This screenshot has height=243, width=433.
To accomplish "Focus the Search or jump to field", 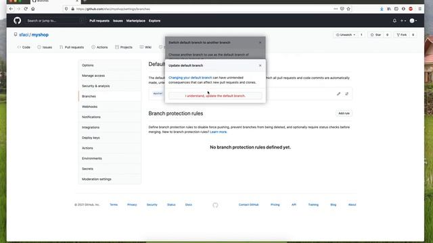I will 55,21.
